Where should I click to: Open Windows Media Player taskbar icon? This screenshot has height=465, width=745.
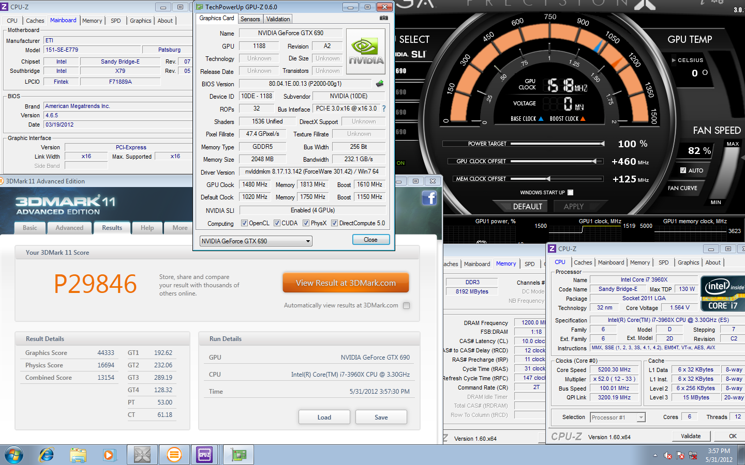click(109, 455)
